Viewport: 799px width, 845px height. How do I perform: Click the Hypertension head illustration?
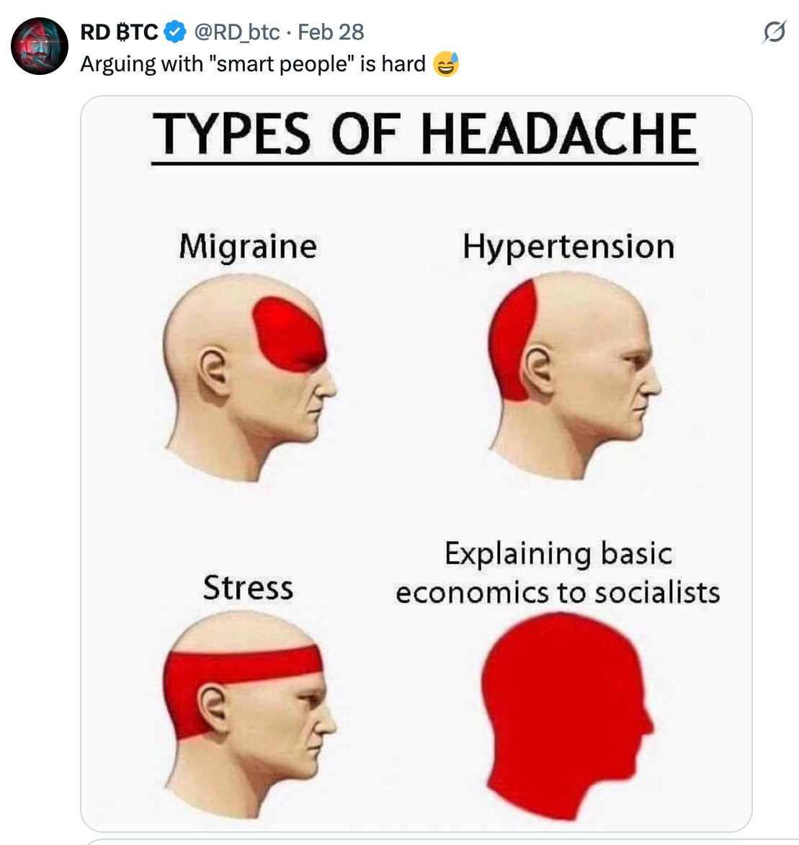coord(574,375)
